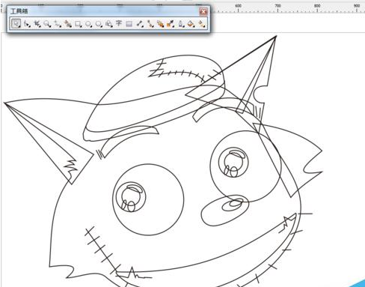Choose the Table grid tool
Viewport: 365px width, 287px height.
(x=129, y=24)
